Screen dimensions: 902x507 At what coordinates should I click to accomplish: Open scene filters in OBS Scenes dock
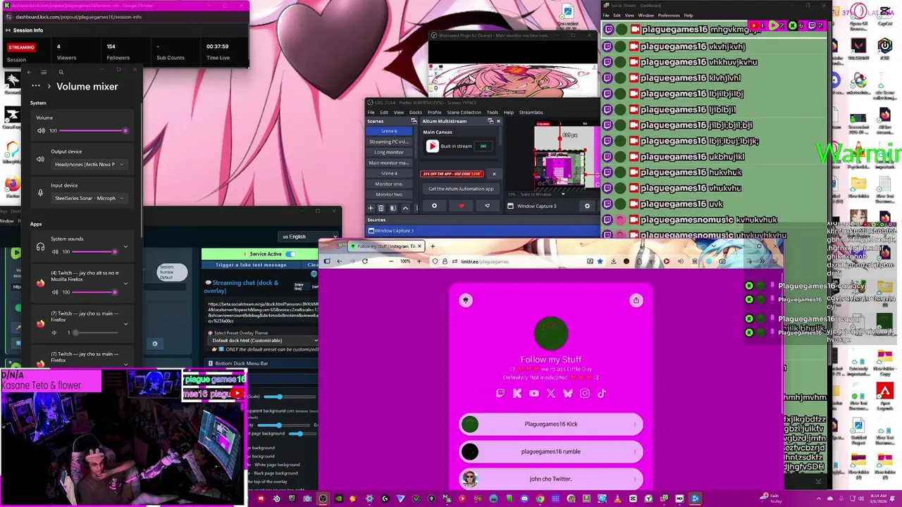pyautogui.click(x=393, y=208)
